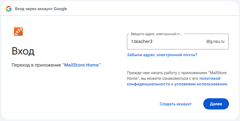Click the "Вход через аккаунт Google" header title
240x121 pixels.
[x=41, y=9]
